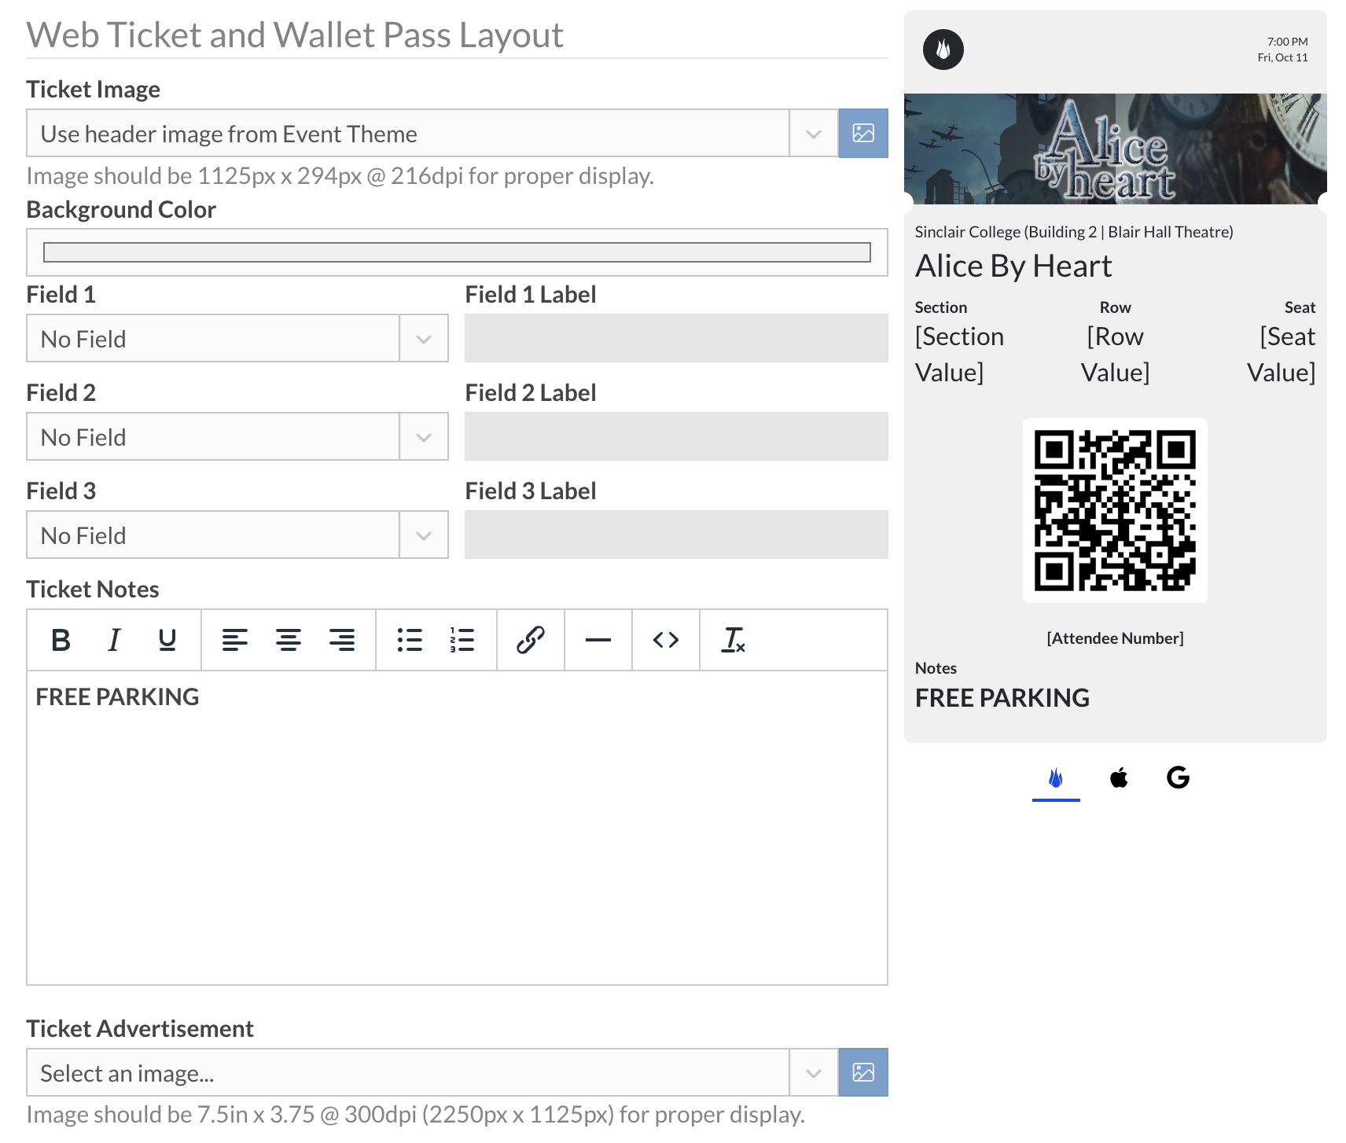
Task: Click the Fri, Oct 11 date text
Action: coord(1283,57)
